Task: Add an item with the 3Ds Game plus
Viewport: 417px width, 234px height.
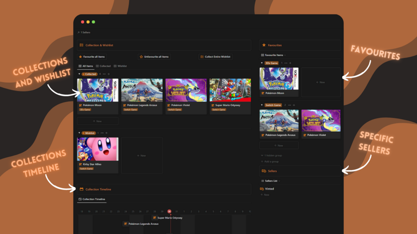Action: coord(290,63)
